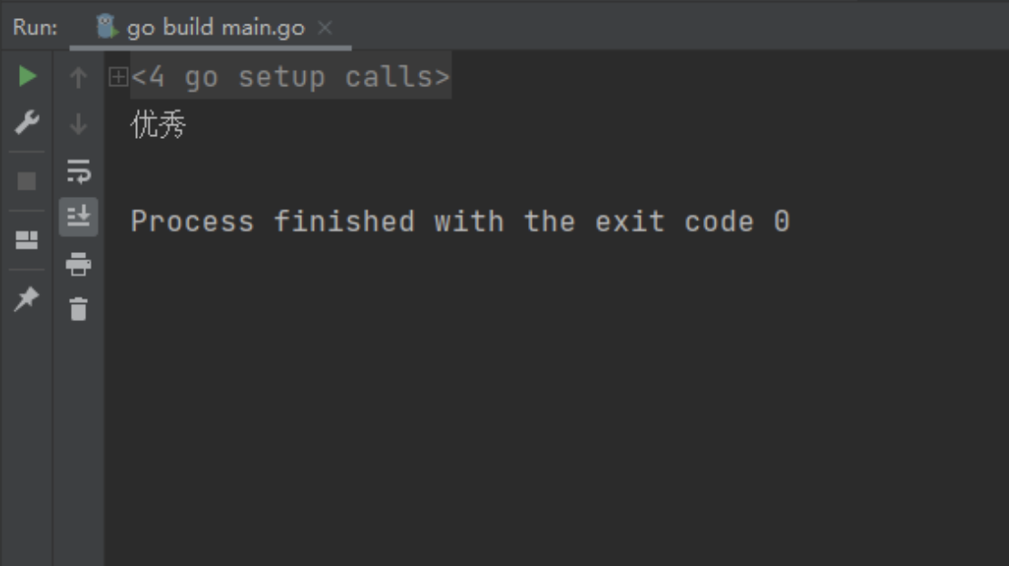The image size is (1009, 566).
Task: Toggle soft-wrap for console output
Action: click(79, 171)
